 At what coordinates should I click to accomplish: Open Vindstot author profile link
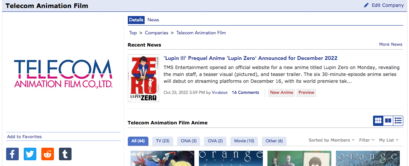[220, 93]
